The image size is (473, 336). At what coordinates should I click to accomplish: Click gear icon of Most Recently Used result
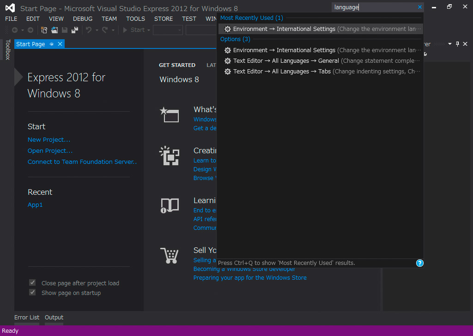(x=228, y=29)
